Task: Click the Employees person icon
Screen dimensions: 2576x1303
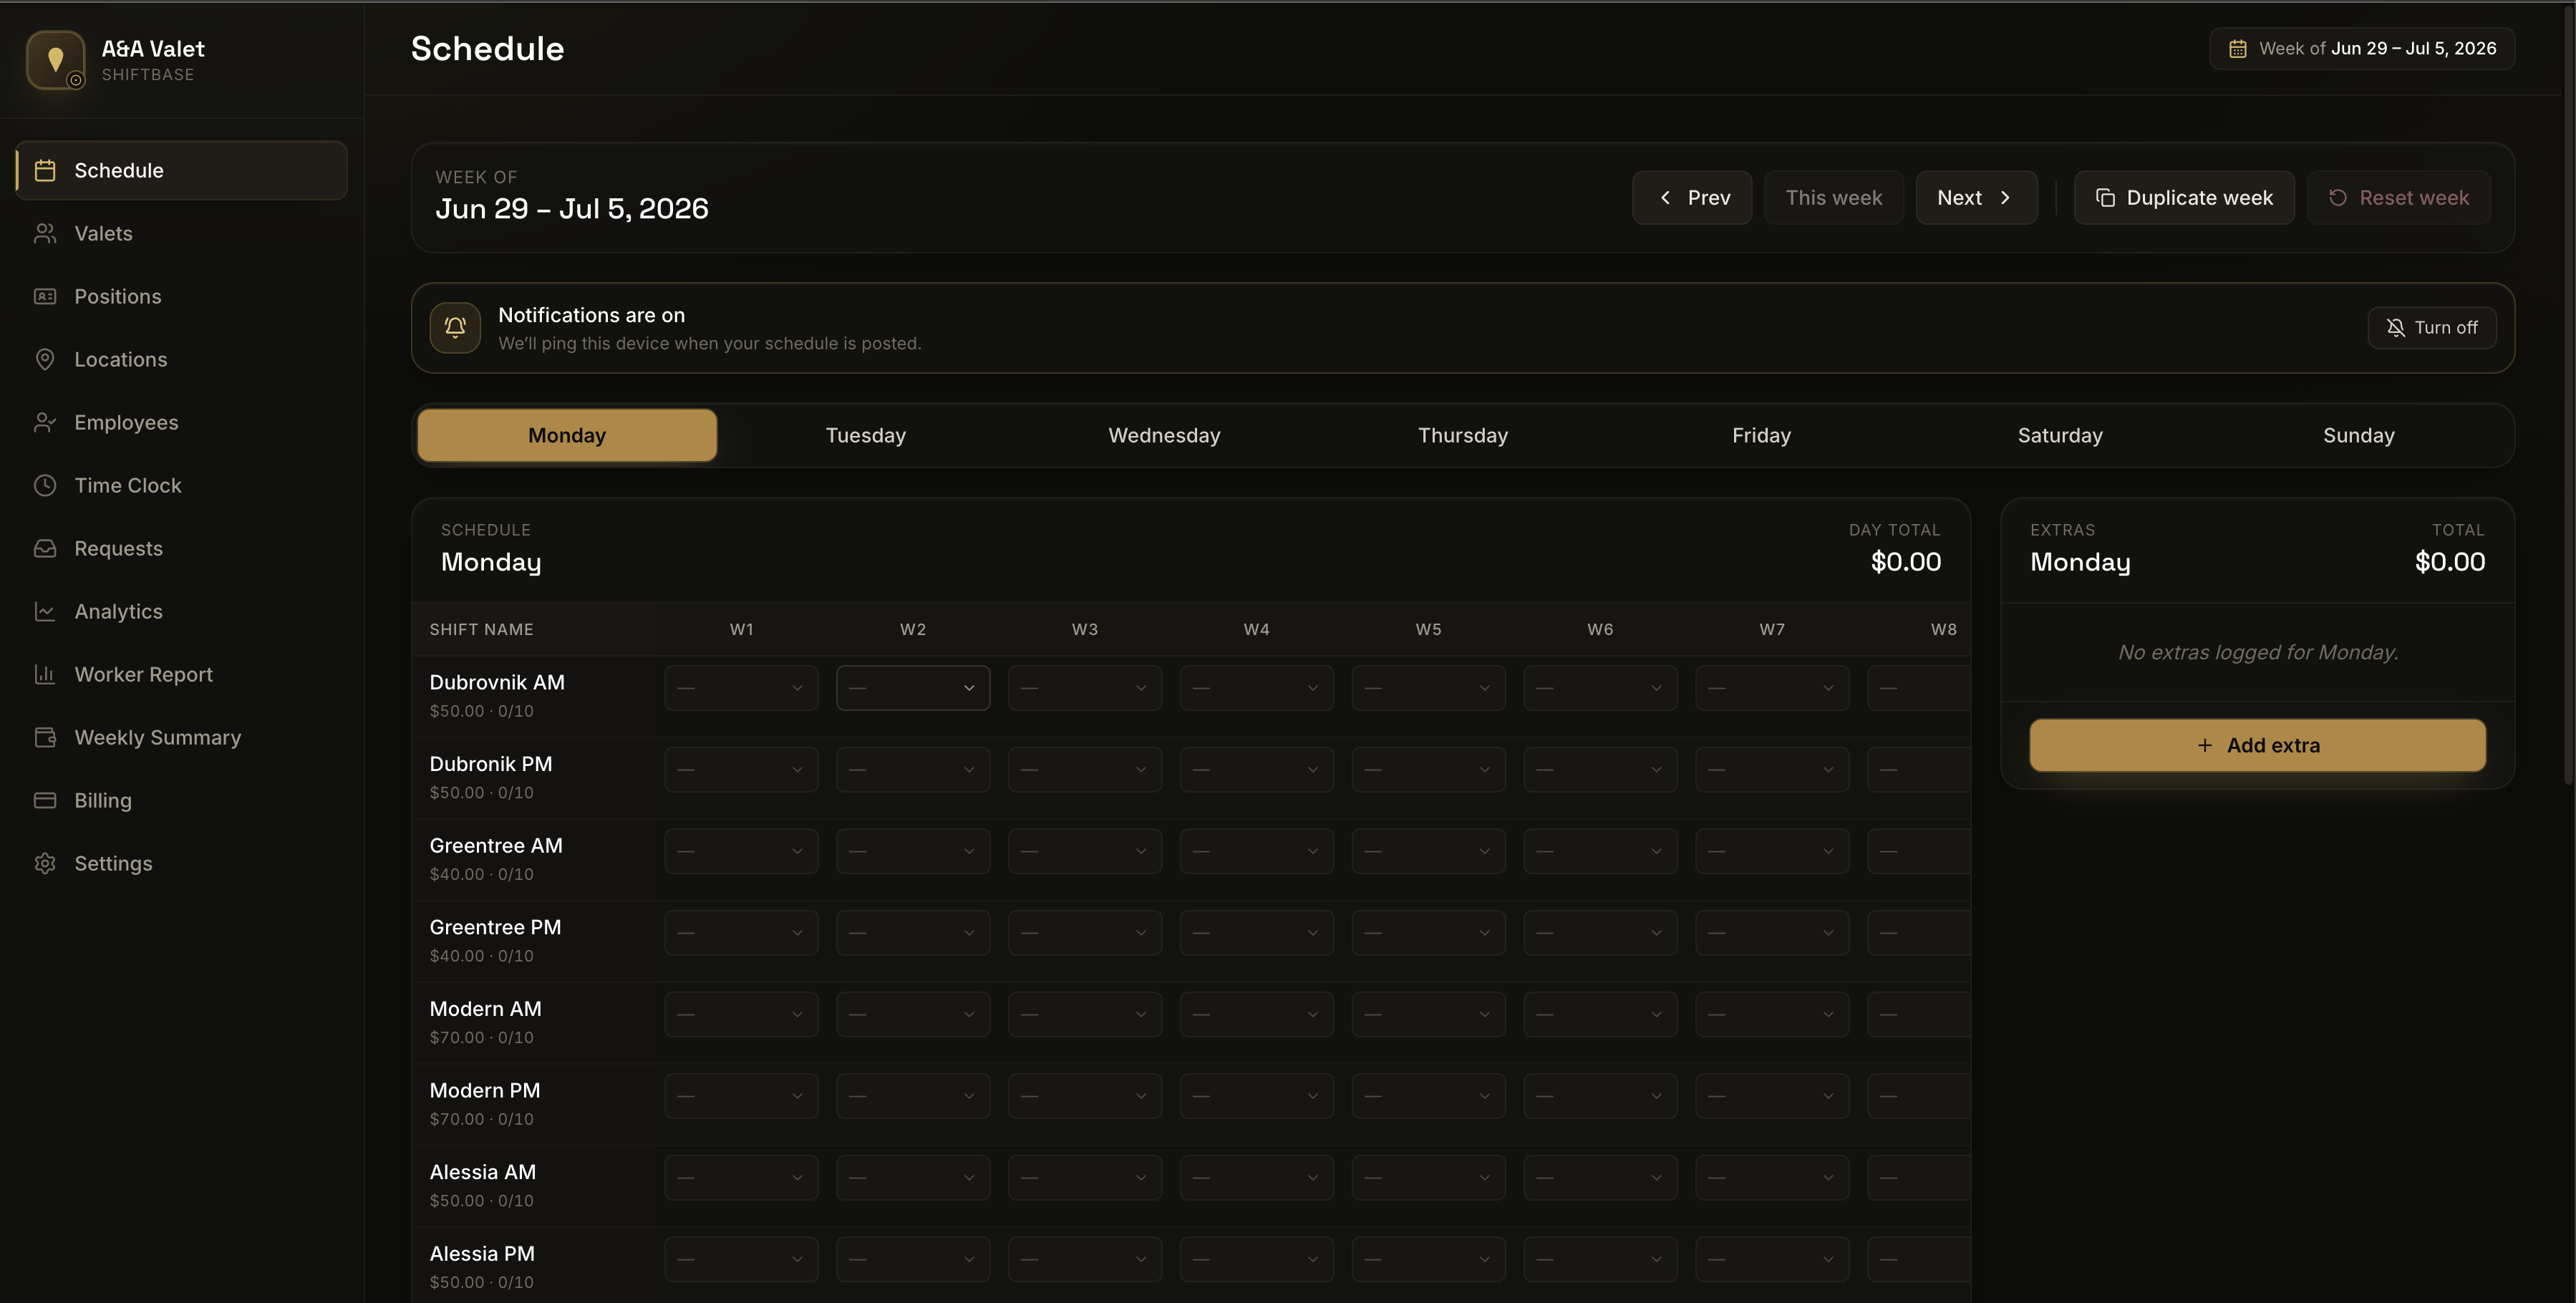Action: click(x=45, y=422)
